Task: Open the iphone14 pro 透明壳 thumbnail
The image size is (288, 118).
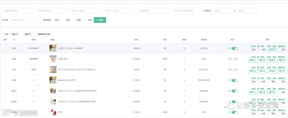Action: [x=53, y=80]
